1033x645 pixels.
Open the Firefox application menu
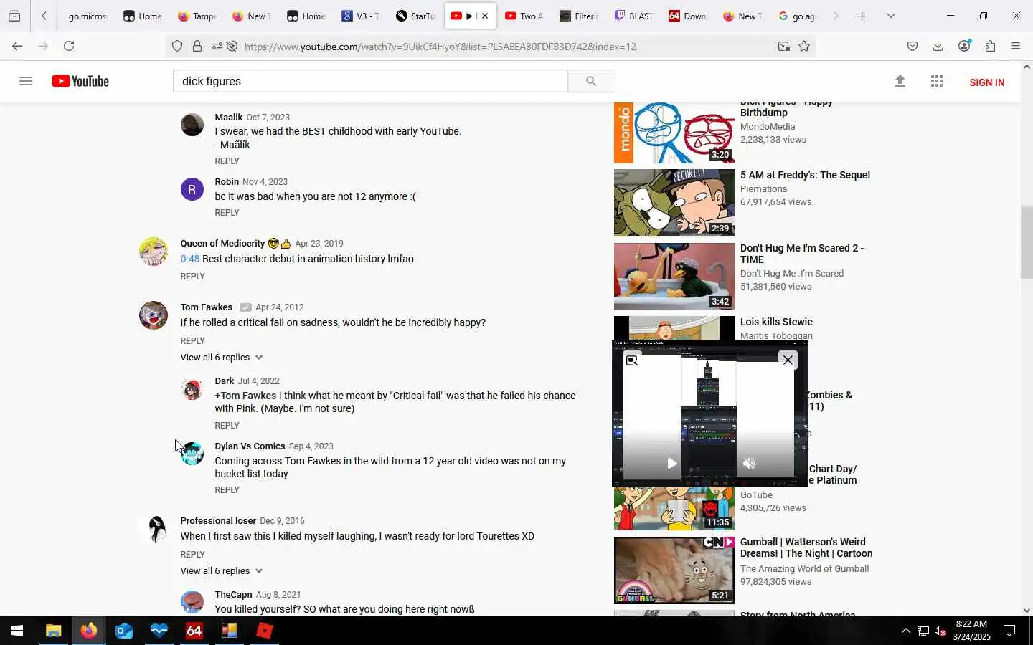tap(1016, 46)
